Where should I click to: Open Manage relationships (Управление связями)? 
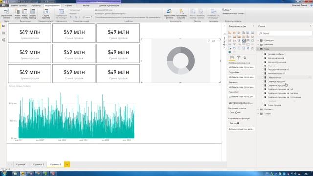point(6,14)
